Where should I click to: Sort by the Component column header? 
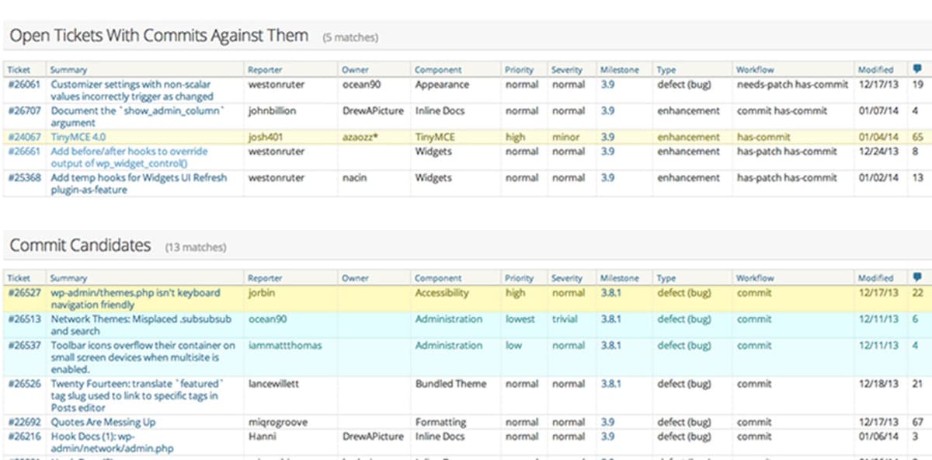coord(437,69)
